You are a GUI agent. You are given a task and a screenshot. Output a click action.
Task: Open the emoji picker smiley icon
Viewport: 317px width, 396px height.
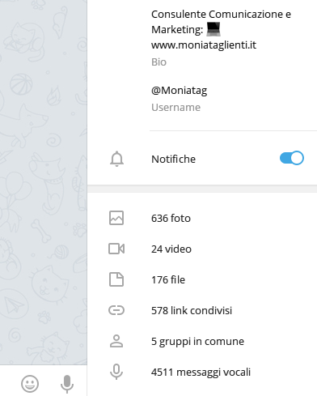[30, 384]
